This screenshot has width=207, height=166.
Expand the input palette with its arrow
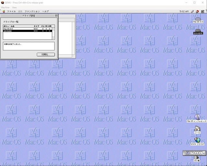coord(204,153)
